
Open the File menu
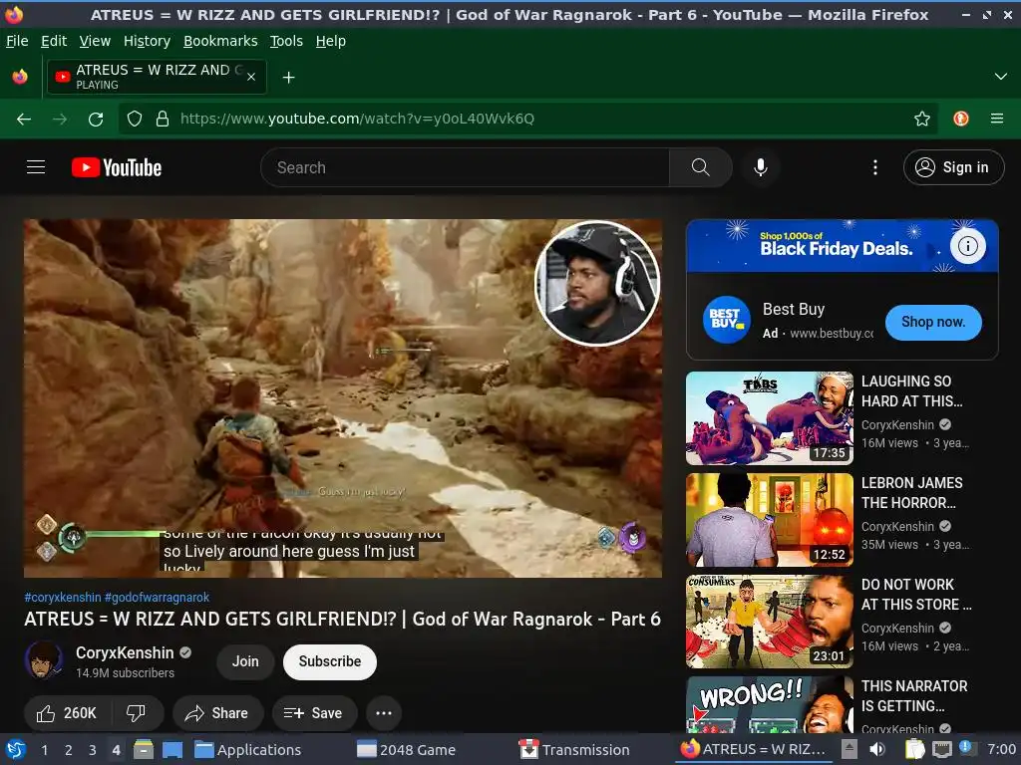tap(17, 41)
